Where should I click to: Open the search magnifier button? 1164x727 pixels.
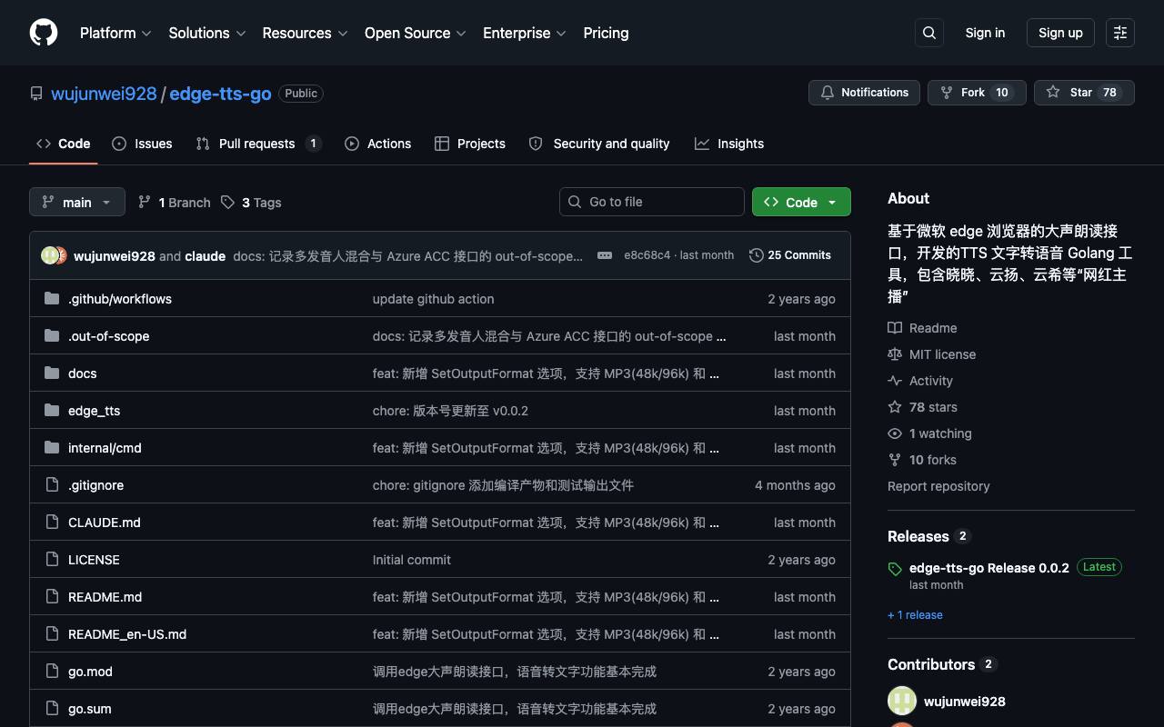tap(929, 33)
